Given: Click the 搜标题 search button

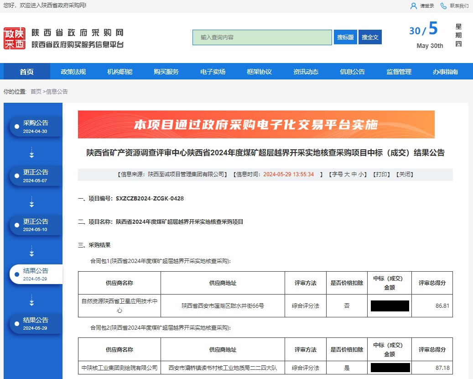Looking at the screenshot, I should pyautogui.click(x=345, y=37).
